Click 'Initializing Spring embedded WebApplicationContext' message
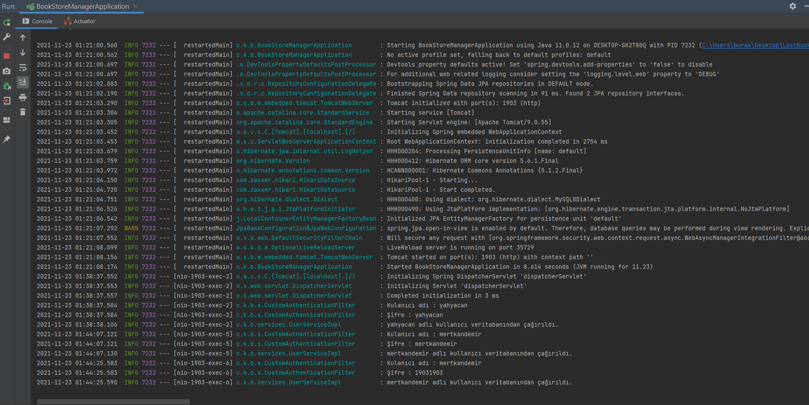 coord(474,132)
